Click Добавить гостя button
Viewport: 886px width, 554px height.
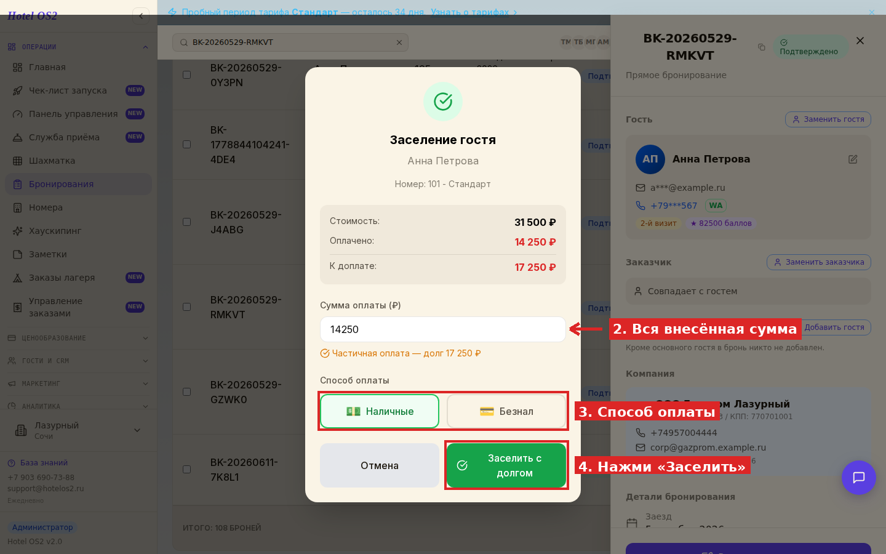pyautogui.click(x=834, y=327)
